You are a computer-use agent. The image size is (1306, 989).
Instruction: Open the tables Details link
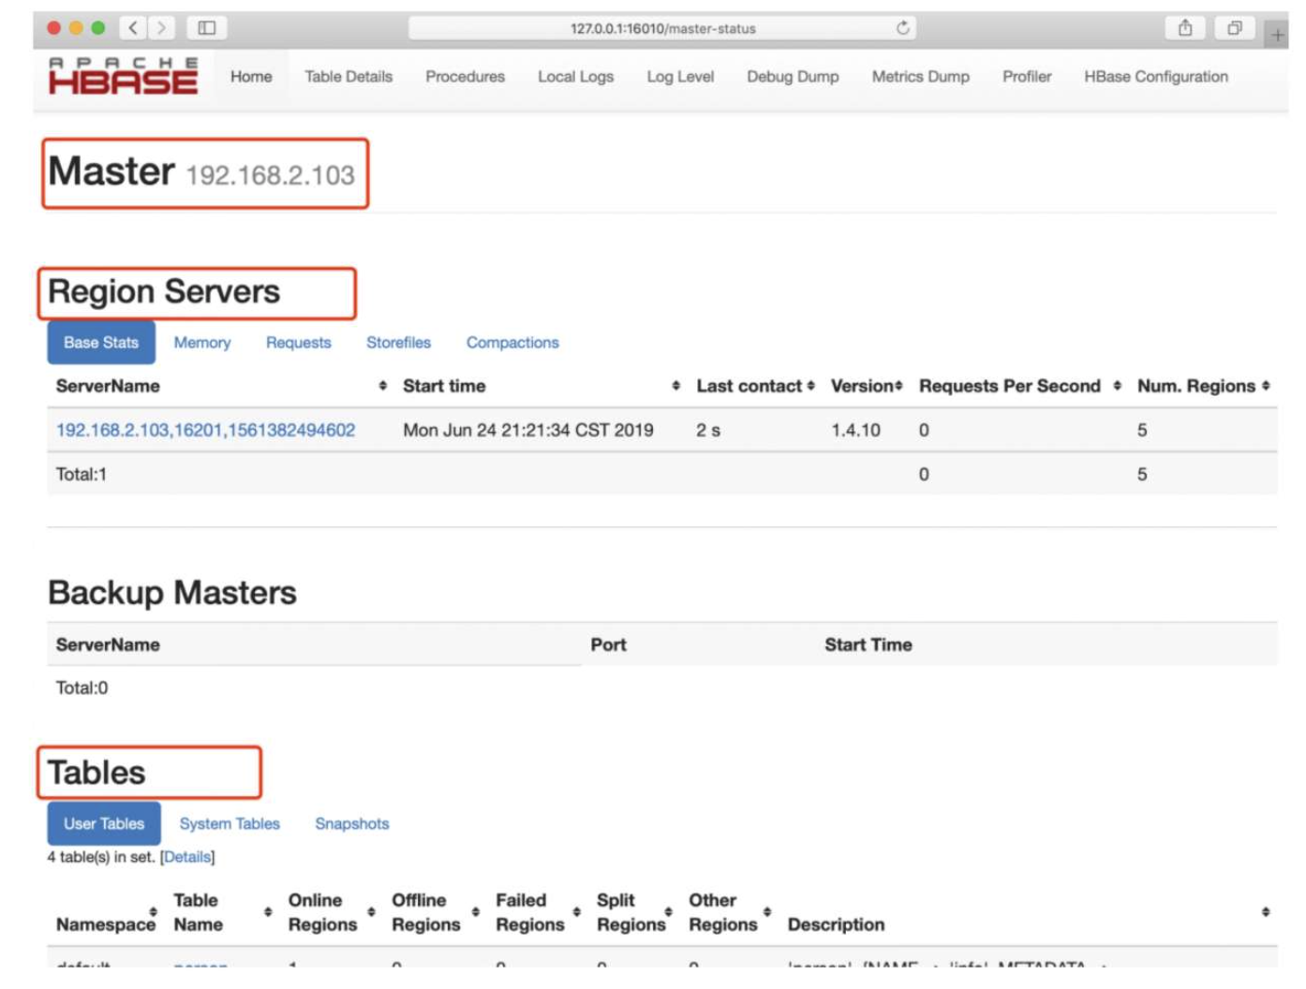point(187,857)
